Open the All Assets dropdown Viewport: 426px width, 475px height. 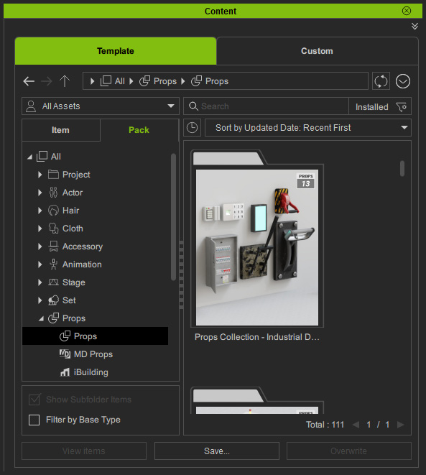coord(101,106)
